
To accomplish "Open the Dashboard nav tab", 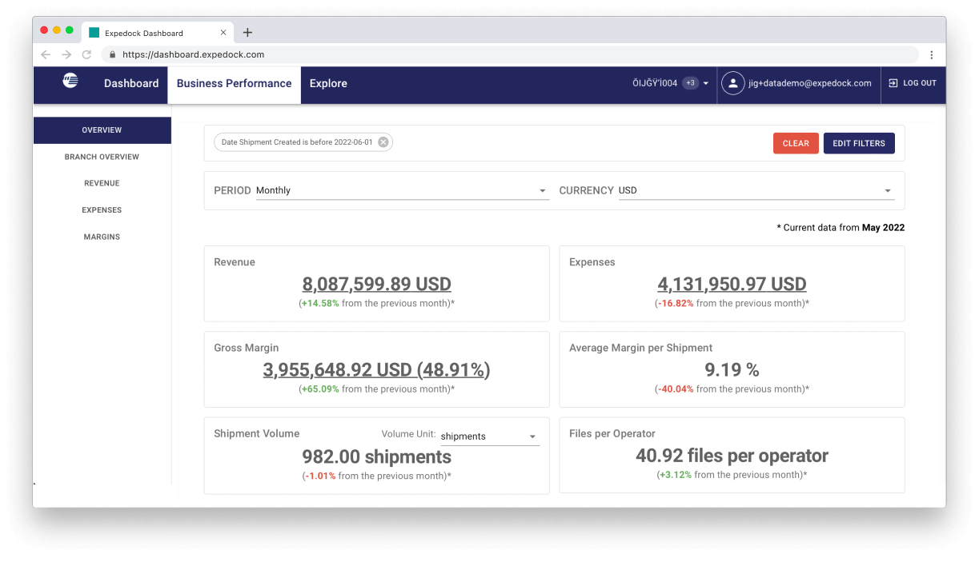I will 131,83.
